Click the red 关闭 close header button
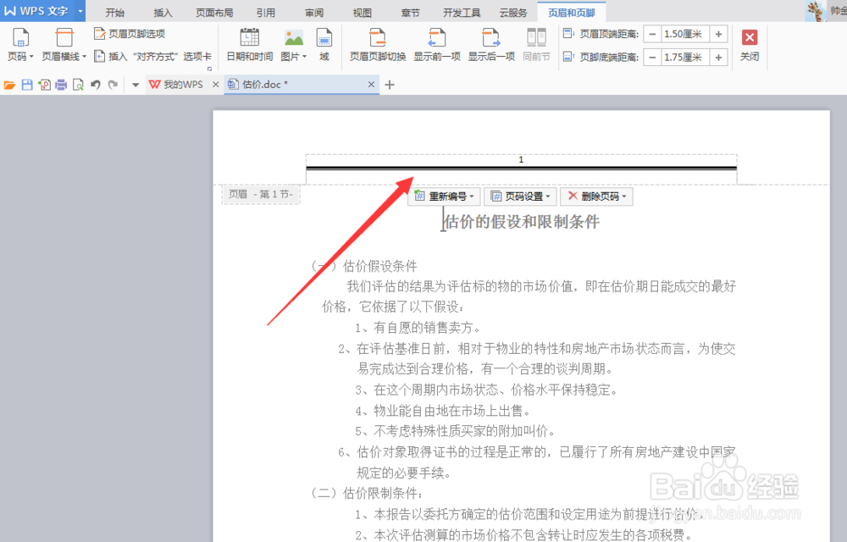Screen dimensions: 847x542 coord(750,45)
